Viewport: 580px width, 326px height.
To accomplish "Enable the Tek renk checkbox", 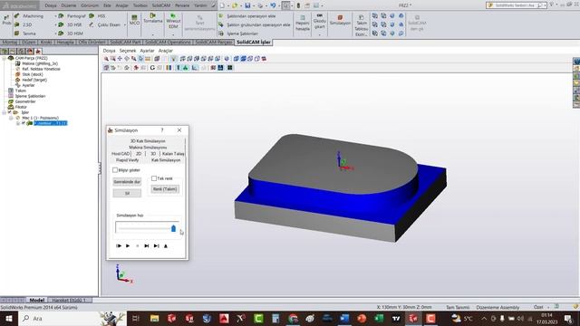I will click(x=154, y=178).
